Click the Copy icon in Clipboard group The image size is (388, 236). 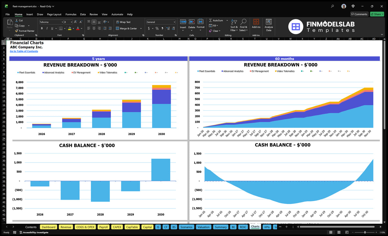16,26
